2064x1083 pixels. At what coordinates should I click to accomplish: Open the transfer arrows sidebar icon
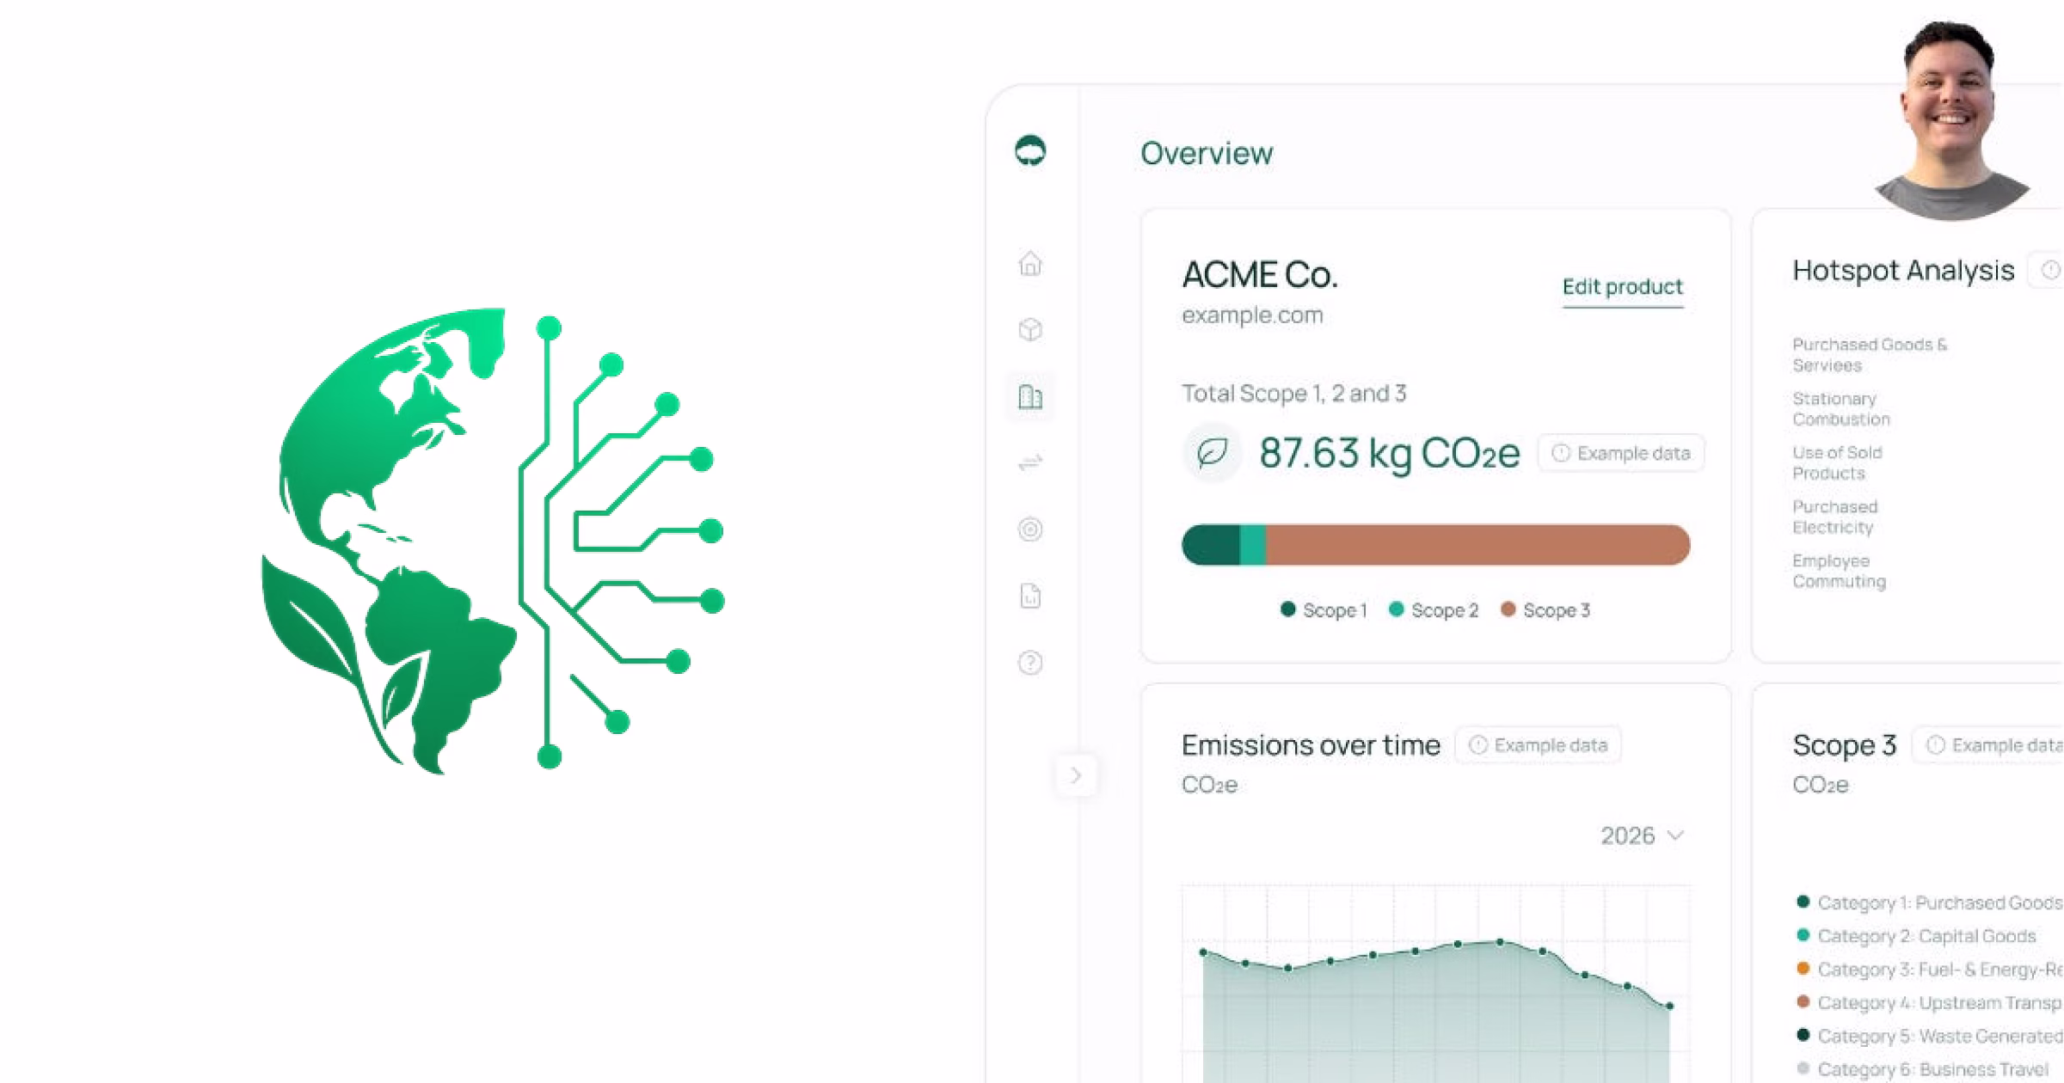[x=1030, y=462]
